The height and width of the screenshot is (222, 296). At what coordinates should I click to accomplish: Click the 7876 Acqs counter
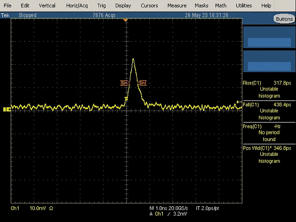[x=104, y=15]
